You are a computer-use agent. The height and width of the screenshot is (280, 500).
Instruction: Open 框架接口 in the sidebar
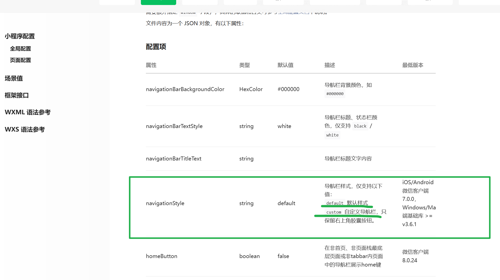(17, 96)
